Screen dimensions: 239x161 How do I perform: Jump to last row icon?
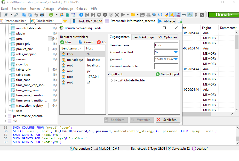coord(93,15)
